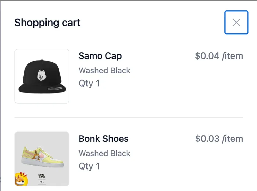Click Washed Black under Bonk Shoes
This screenshot has height=191, width=257.
(x=104, y=153)
